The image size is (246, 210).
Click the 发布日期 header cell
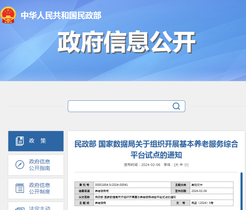[x=181, y=191]
